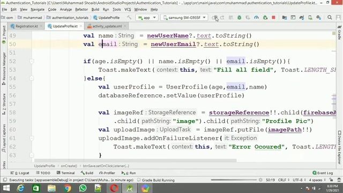Viewport: 343px width, 193px height.
Task: Open samsung SM-G935F device dropdown
Action: [x=184, y=18]
